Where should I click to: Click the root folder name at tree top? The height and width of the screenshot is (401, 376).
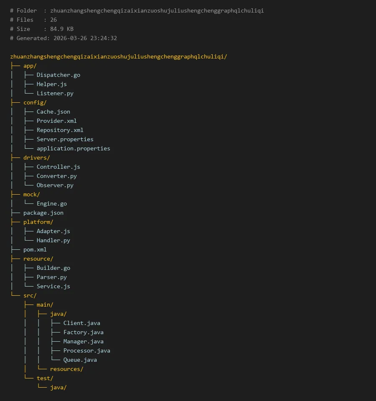(x=119, y=57)
